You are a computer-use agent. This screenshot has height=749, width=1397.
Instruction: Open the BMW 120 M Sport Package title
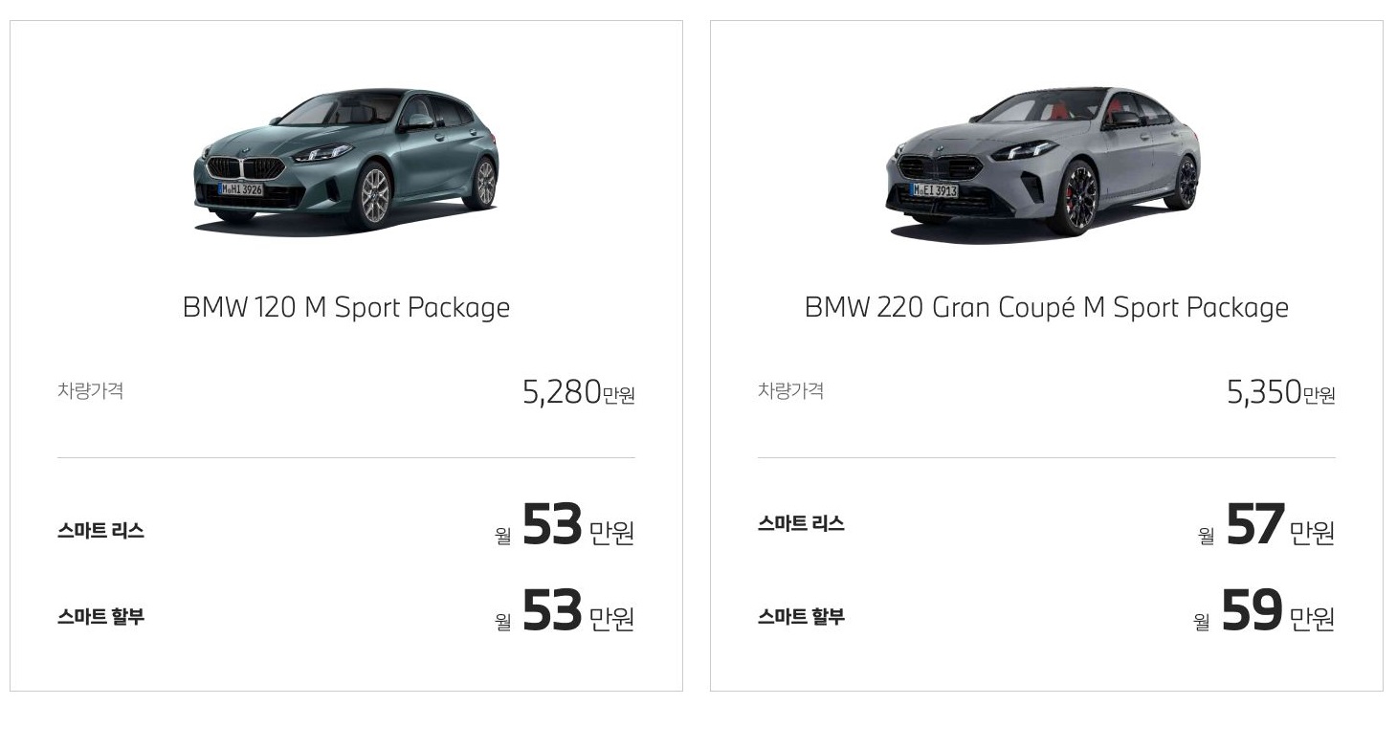pyautogui.click(x=346, y=308)
